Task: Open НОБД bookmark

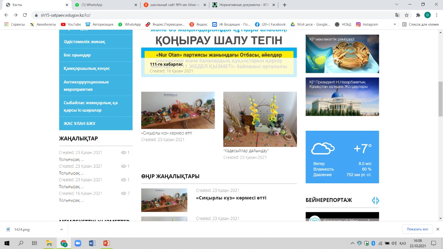Action: pyautogui.click(x=343, y=25)
